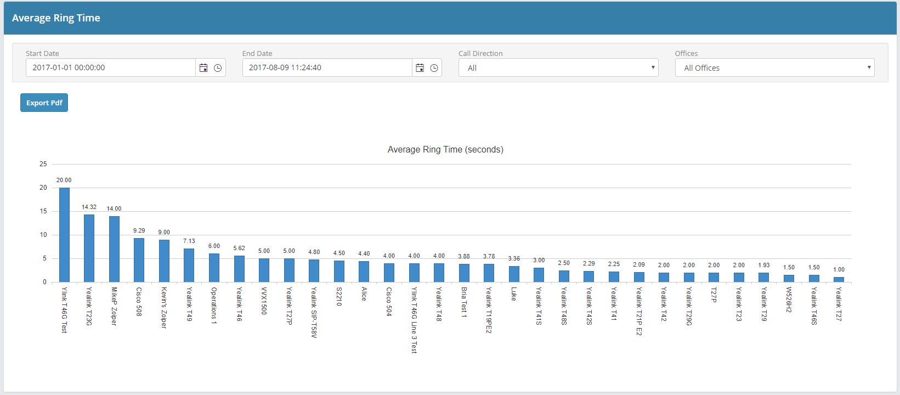Click the Average Ring Time (seconds) chart title
Screen dimensions: 900x395
pyautogui.click(x=445, y=150)
